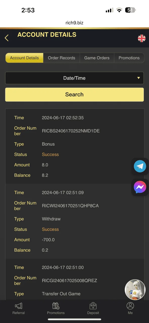
Task: Open the Me profile icon
Action: pyautogui.click(x=130, y=306)
